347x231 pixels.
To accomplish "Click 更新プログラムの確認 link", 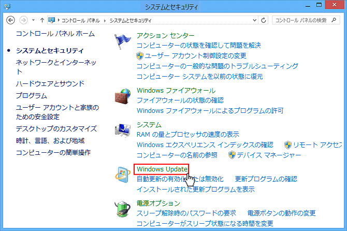I will [x=266, y=179].
